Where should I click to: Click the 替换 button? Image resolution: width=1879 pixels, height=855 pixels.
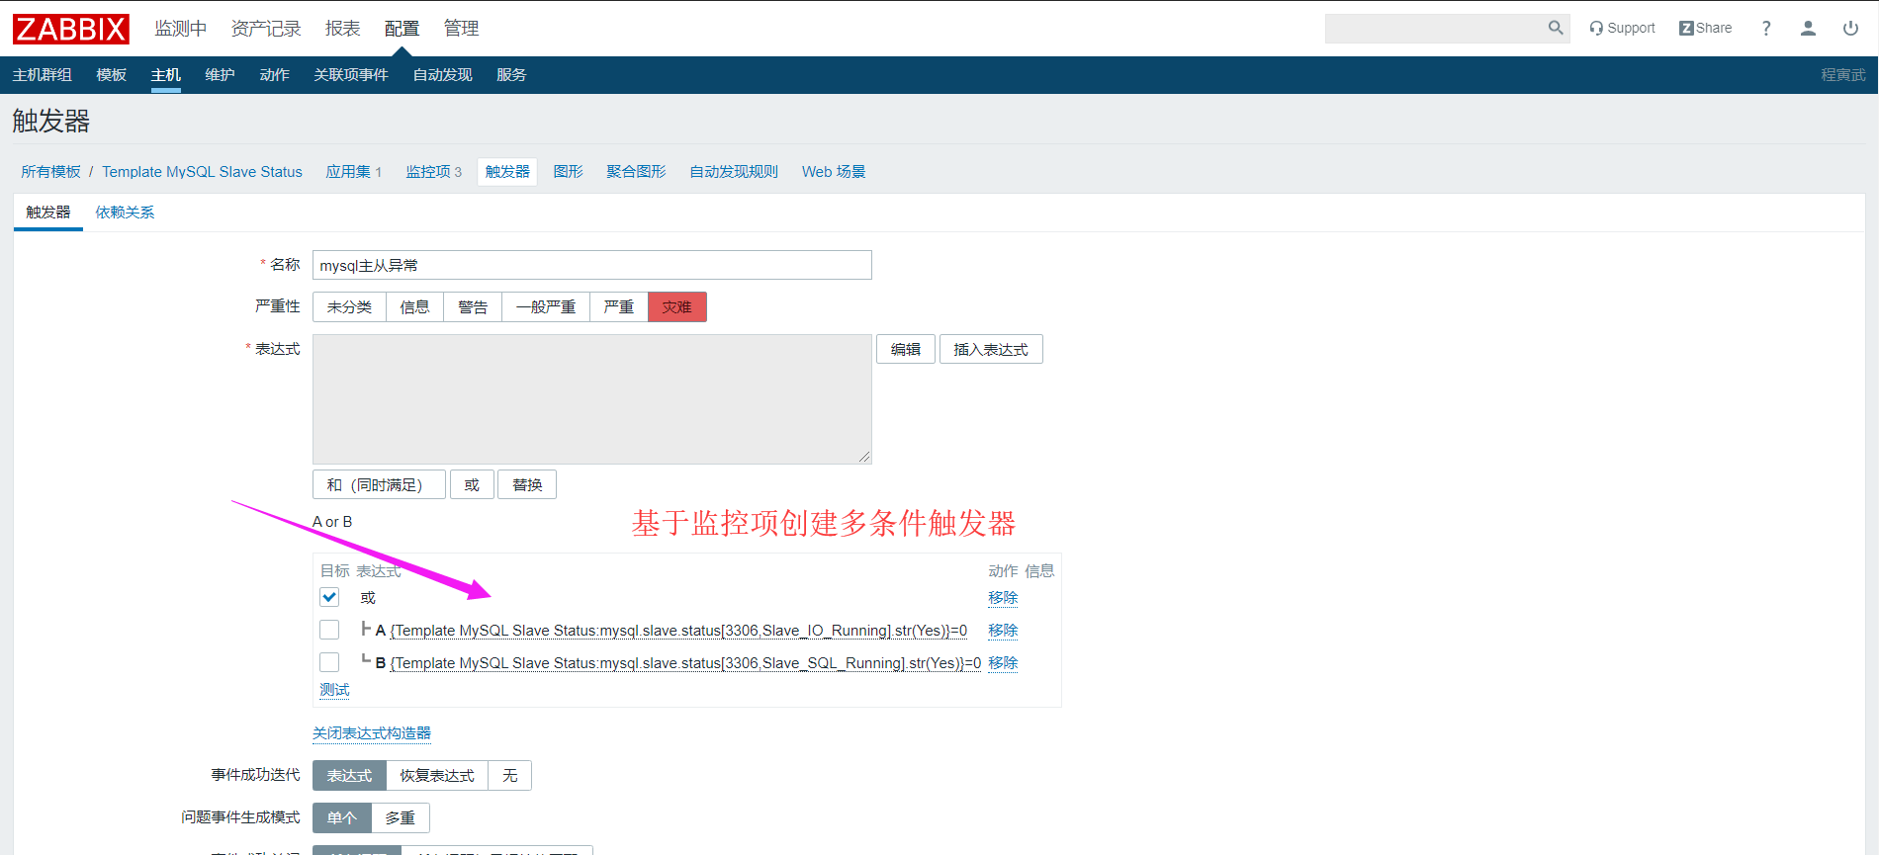[x=527, y=485]
